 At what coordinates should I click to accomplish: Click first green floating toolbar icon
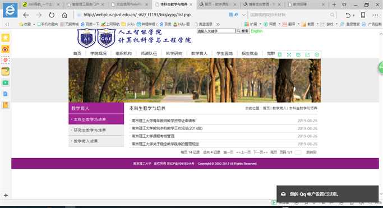[280, 55]
